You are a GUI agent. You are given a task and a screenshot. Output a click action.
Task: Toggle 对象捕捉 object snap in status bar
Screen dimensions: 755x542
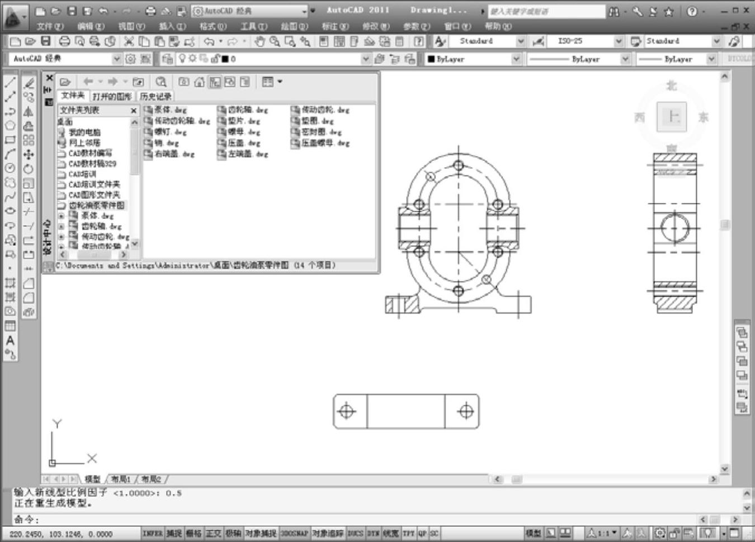tap(261, 534)
